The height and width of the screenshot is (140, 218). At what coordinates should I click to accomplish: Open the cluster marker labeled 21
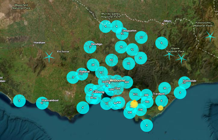click(140, 58)
